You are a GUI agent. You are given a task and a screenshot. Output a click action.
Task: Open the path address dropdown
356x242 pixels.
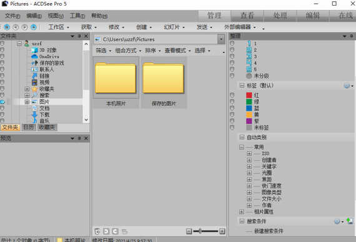pyautogui.click(x=221, y=39)
